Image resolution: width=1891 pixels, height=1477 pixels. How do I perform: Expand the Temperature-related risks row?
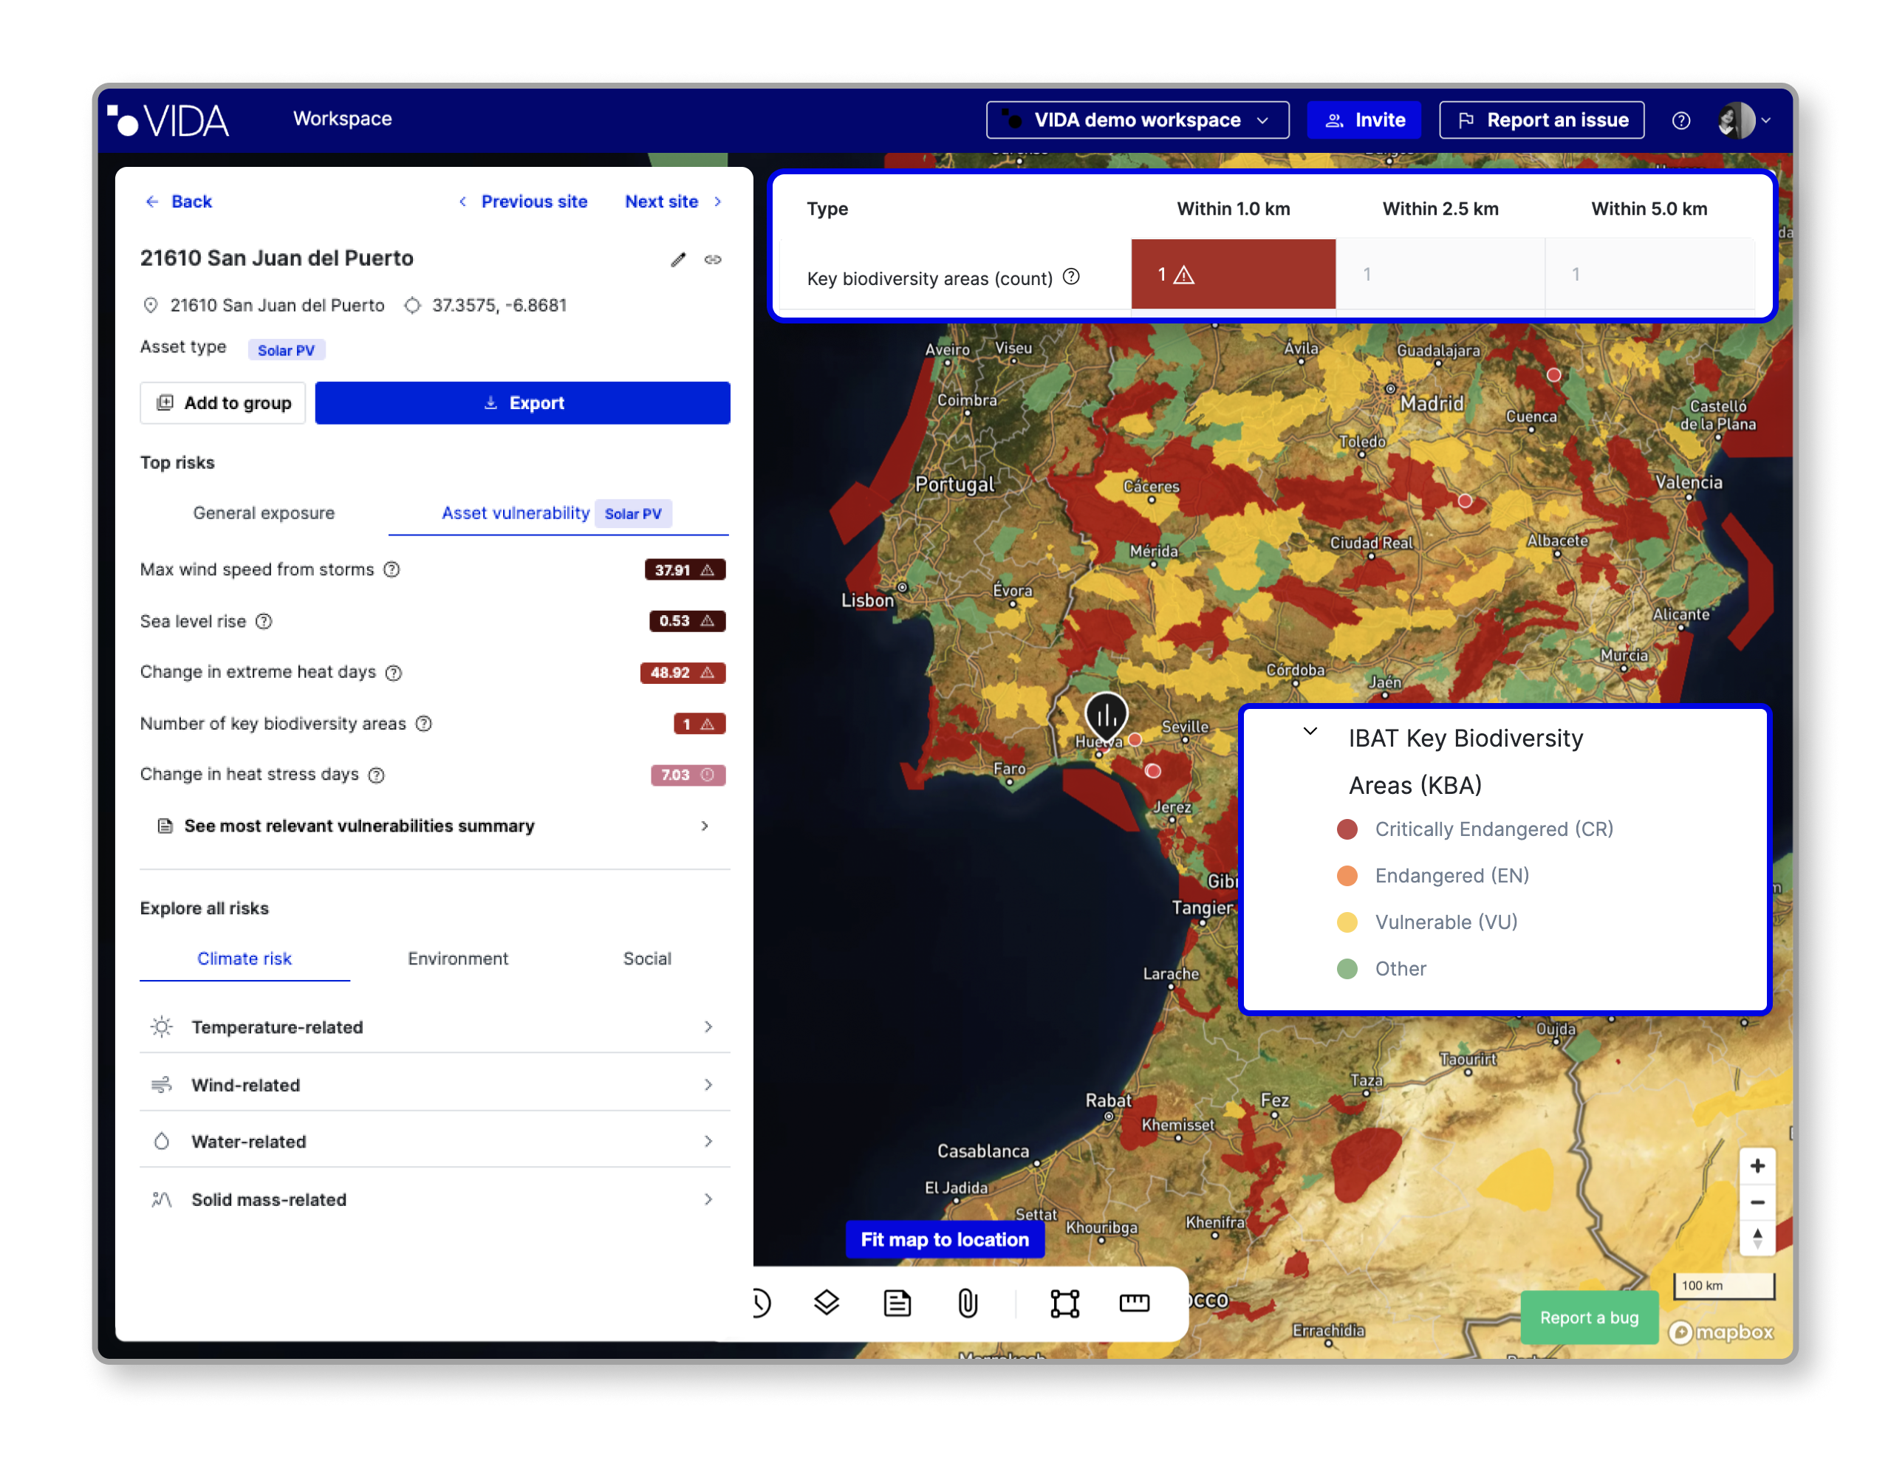[434, 1027]
